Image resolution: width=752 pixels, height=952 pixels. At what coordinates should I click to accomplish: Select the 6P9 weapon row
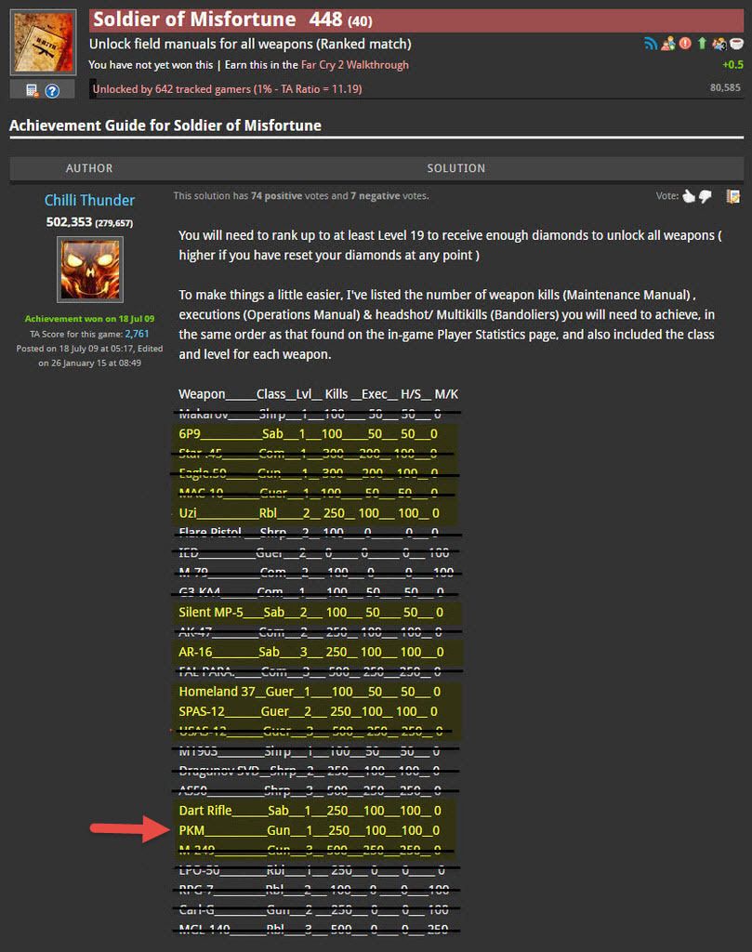(x=308, y=433)
